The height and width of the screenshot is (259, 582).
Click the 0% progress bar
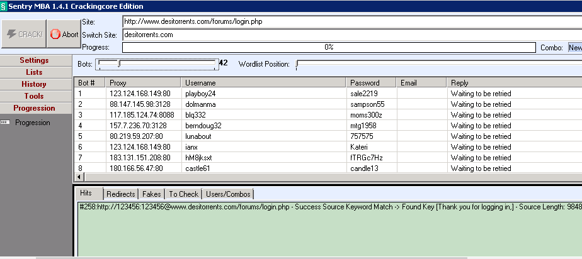[x=329, y=47]
